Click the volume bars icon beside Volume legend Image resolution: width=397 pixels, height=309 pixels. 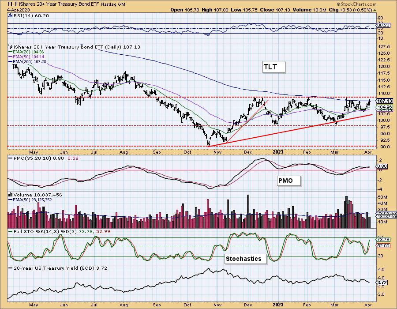pos(11,195)
